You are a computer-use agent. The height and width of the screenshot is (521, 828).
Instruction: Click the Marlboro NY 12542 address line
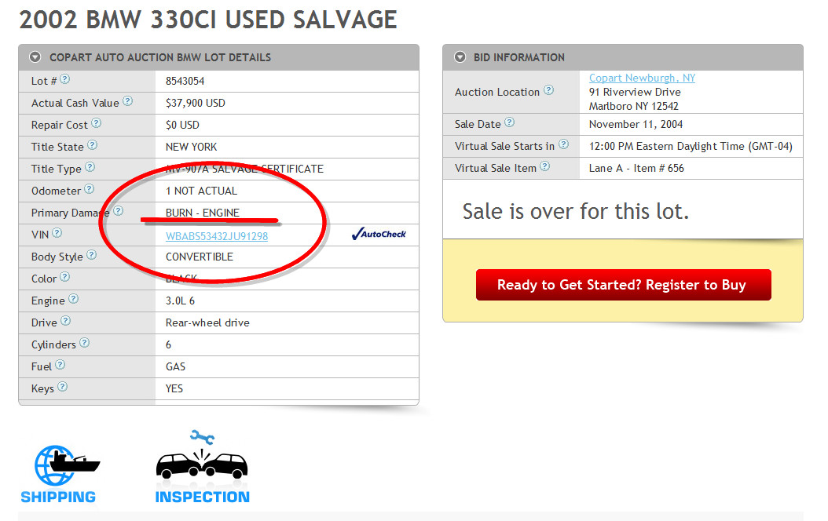coord(634,107)
